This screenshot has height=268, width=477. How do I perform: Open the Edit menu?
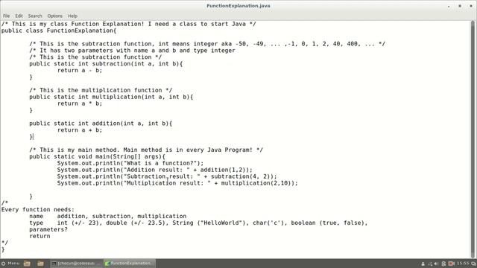coord(19,16)
